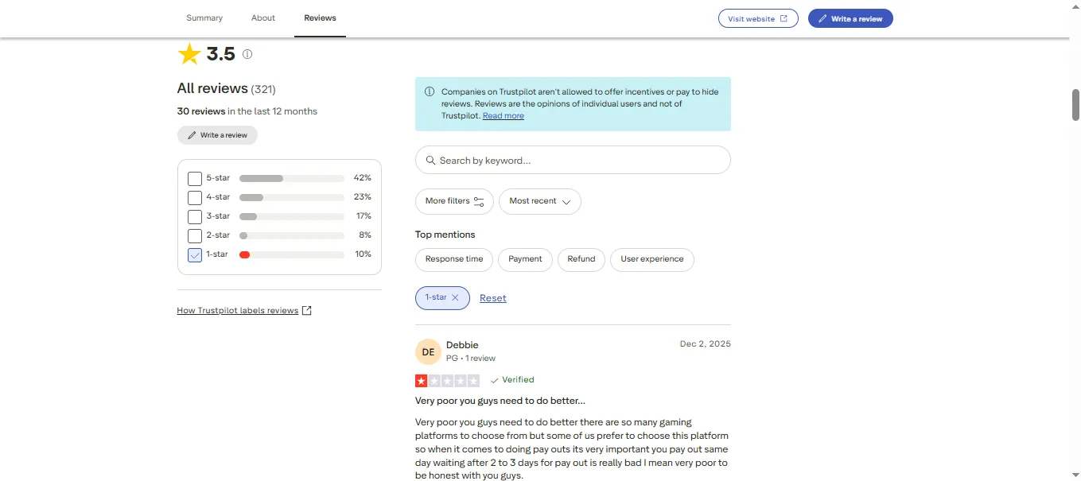This screenshot has width=1081, height=481.
Task: Click the 42% value in 5-star row
Action: (363, 178)
